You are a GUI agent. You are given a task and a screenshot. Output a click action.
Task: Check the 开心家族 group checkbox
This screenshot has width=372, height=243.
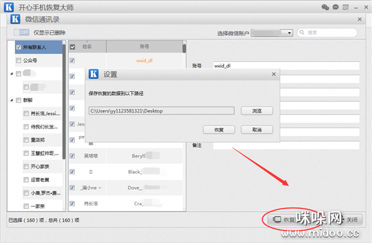[x=26, y=166]
